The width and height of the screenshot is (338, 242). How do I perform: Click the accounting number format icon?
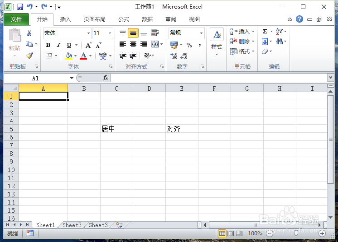(x=174, y=45)
